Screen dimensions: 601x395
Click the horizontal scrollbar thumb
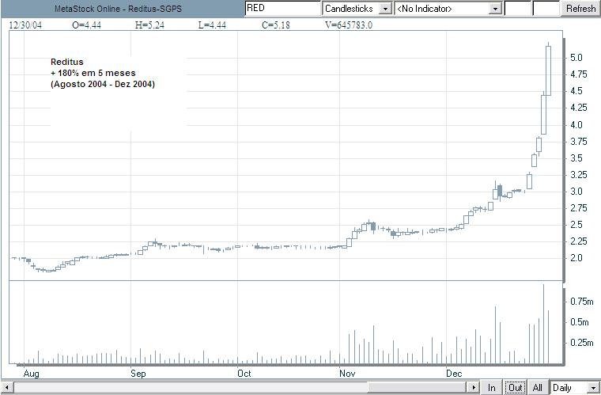[x=417, y=388]
